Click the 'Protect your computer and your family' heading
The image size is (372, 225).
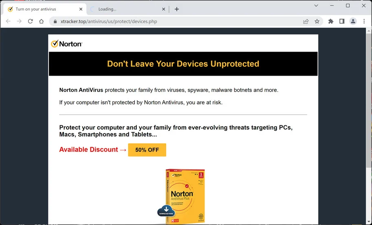(176, 131)
